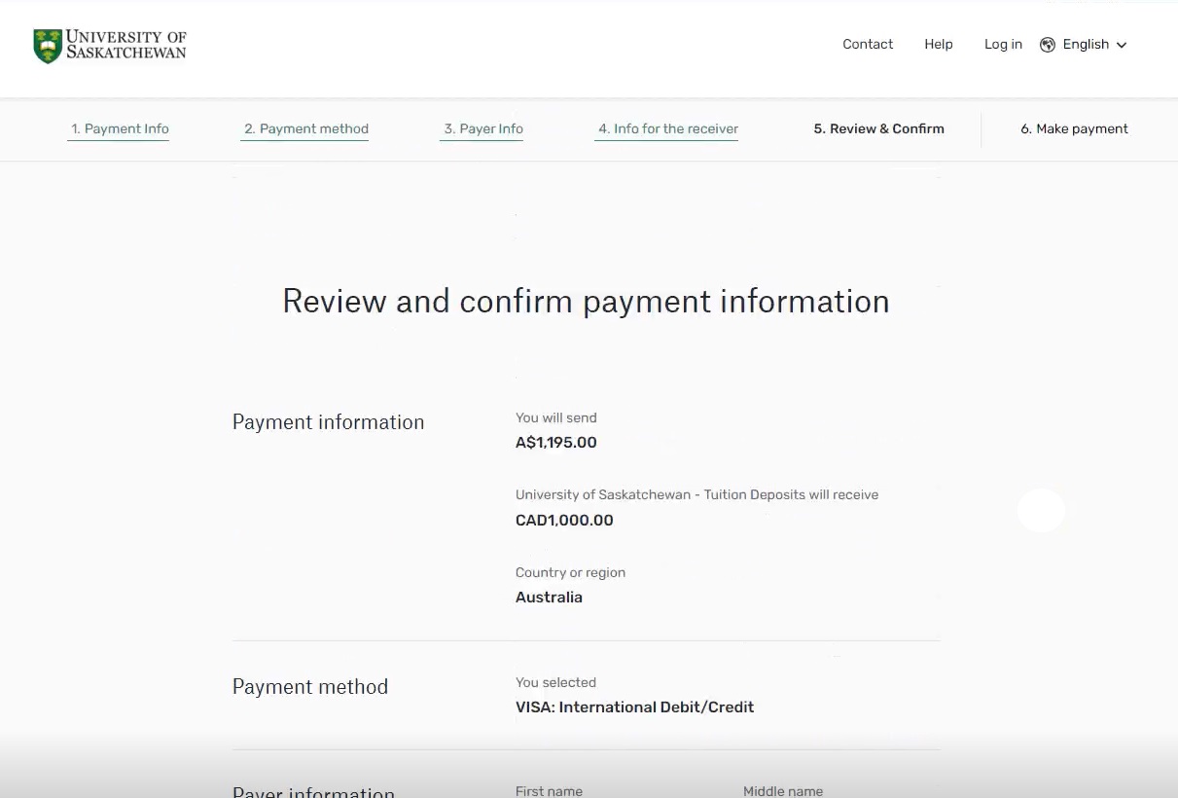
Task: Click the Australia country value
Action: pyautogui.click(x=549, y=598)
